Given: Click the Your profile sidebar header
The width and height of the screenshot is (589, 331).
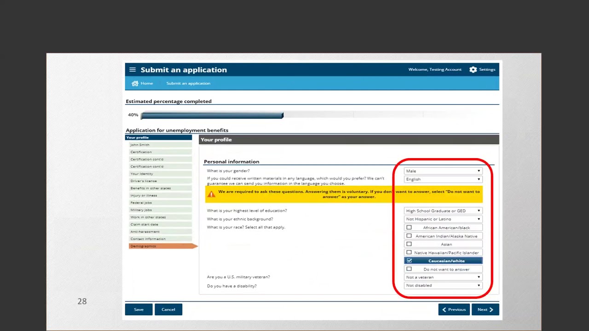Looking at the screenshot, I should tap(159, 137).
